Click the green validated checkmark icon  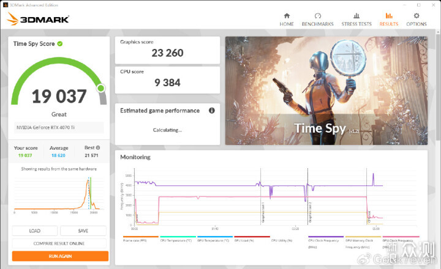click(60, 43)
